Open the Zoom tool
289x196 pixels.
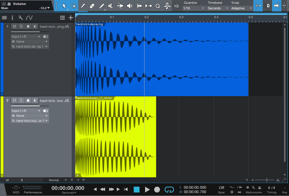pyautogui.click(x=158, y=6)
